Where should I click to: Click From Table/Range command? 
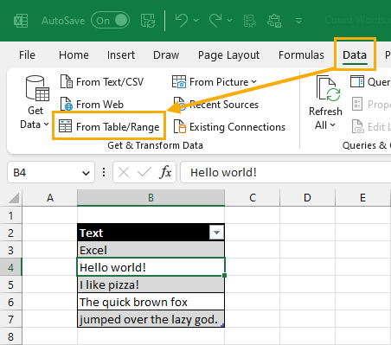pos(109,126)
